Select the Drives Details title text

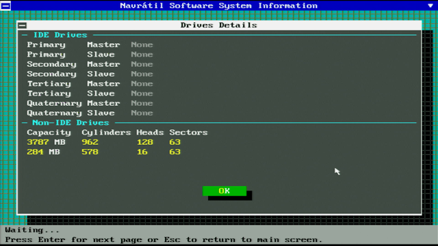coord(219,25)
